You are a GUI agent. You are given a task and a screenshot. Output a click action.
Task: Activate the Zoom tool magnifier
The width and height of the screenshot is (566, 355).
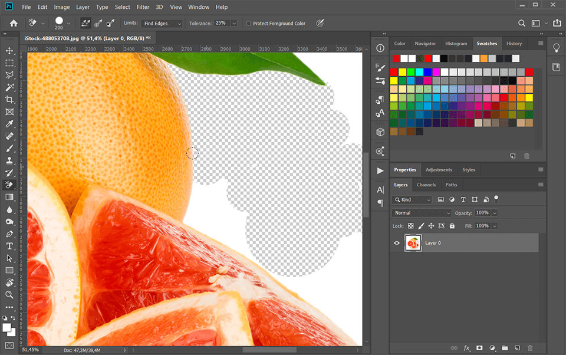(9, 294)
